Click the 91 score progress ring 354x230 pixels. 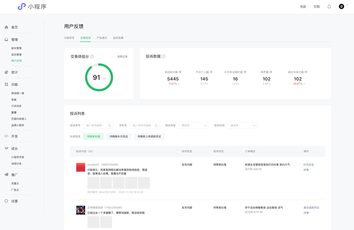coord(99,78)
